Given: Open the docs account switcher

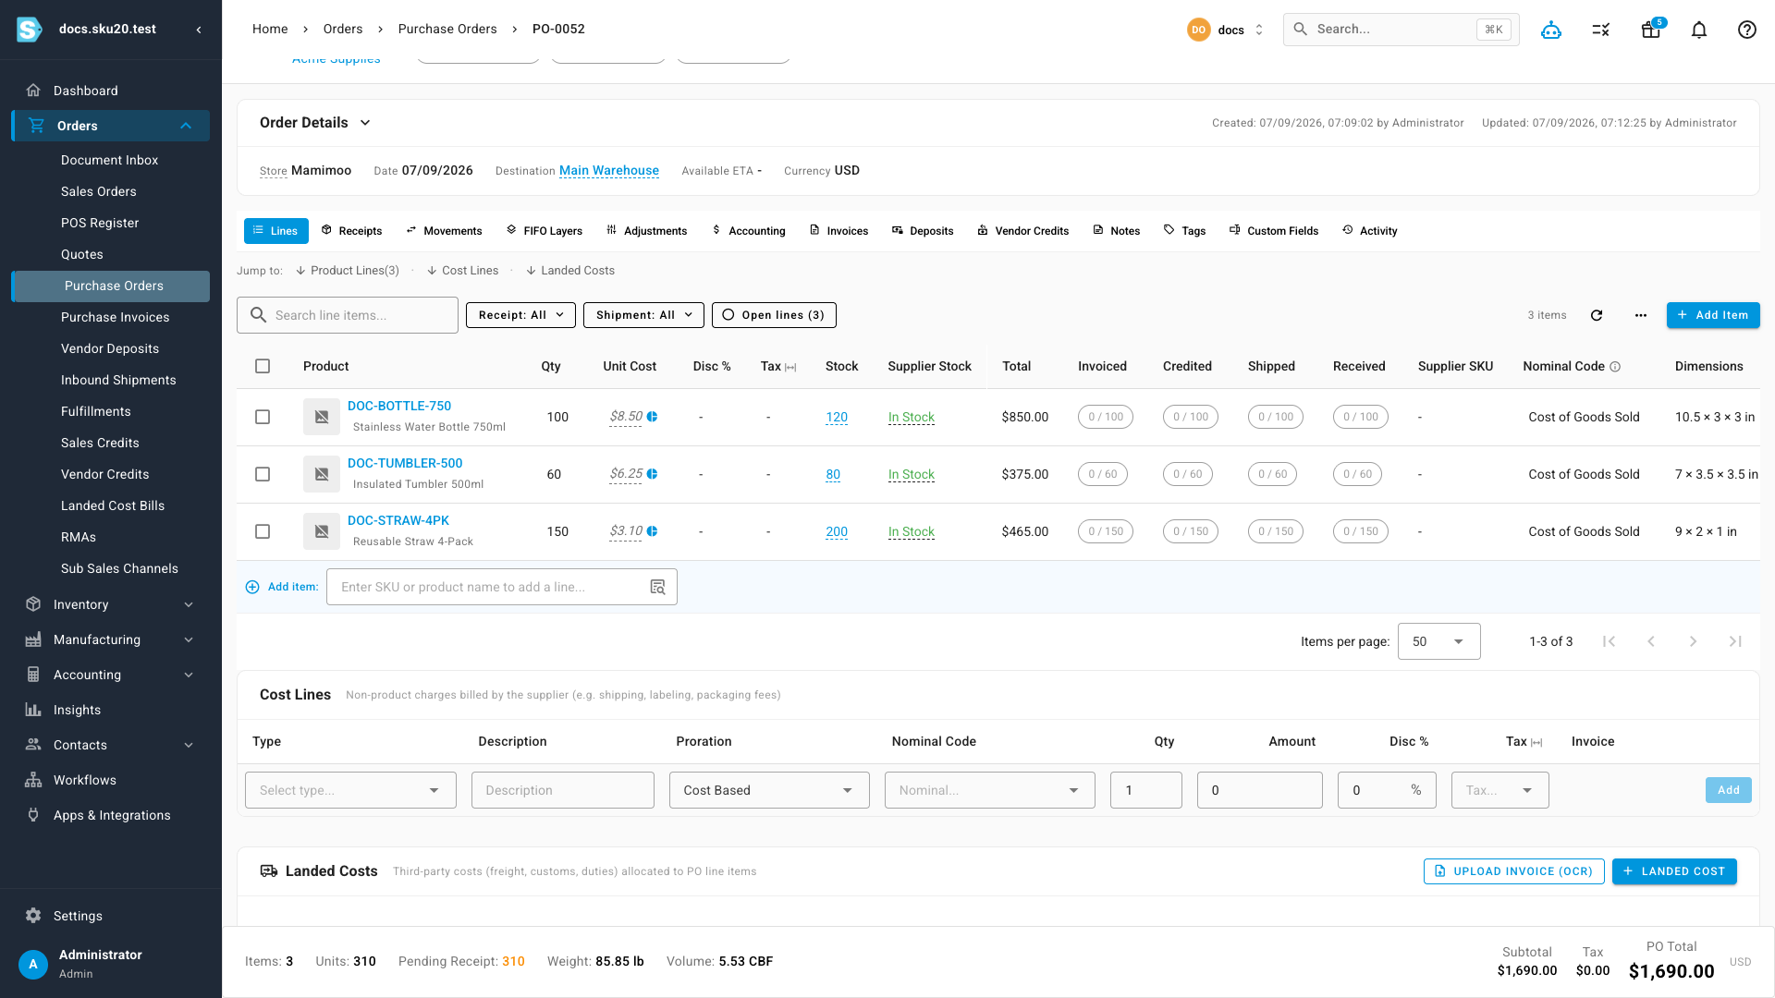Looking at the screenshot, I should pos(1225,30).
